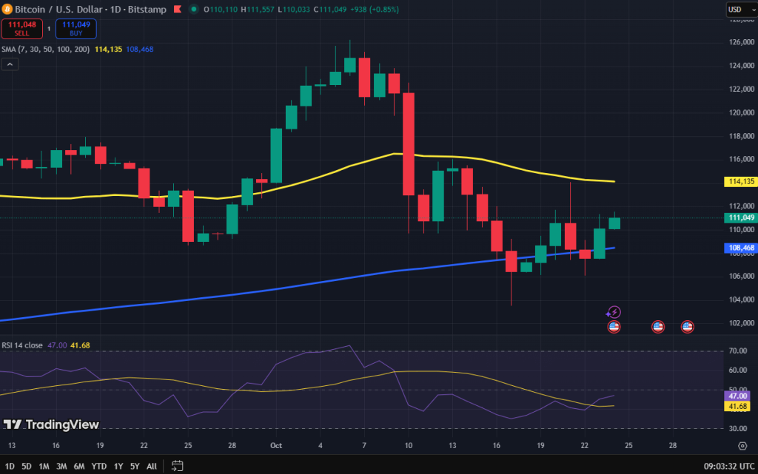Click the order quantity field showing 1
This screenshot has width=758, height=474.
click(x=47, y=30)
